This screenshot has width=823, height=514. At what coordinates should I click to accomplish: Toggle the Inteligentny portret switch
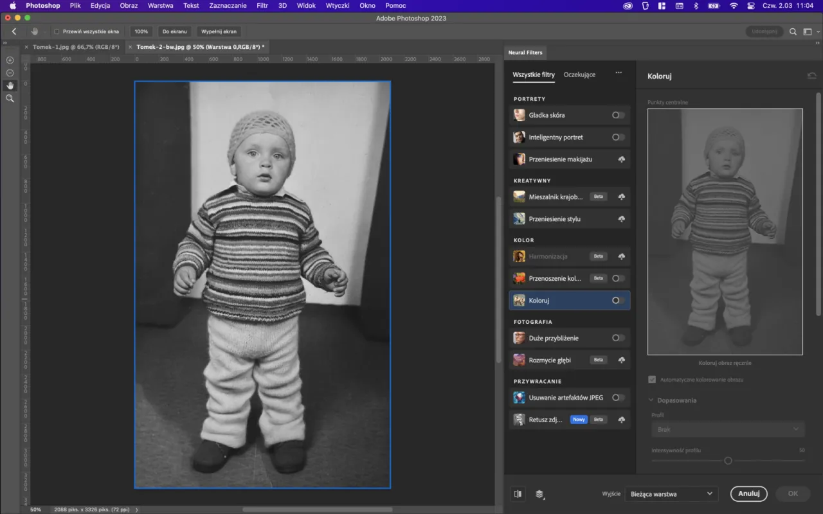[618, 137]
